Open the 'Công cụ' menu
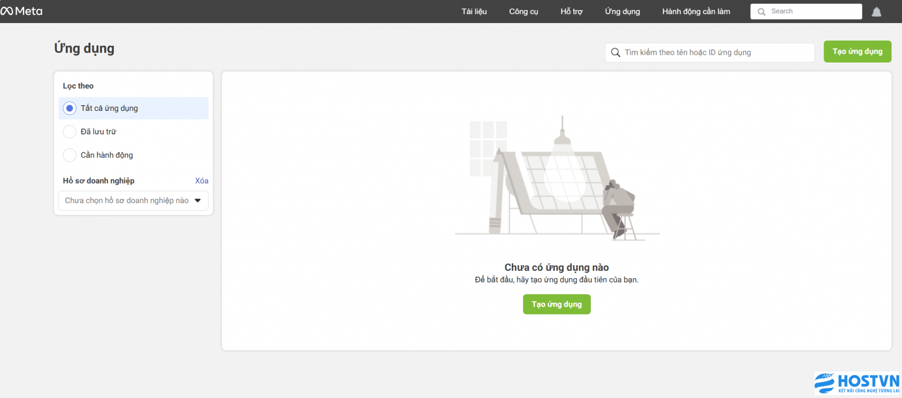Viewport: 902px width, 398px height. pos(524,11)
